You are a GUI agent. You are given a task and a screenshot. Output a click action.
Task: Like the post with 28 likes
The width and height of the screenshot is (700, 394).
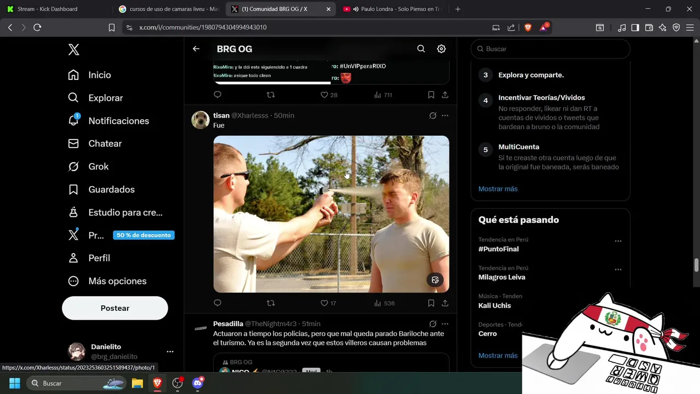(x=329, y=95)
